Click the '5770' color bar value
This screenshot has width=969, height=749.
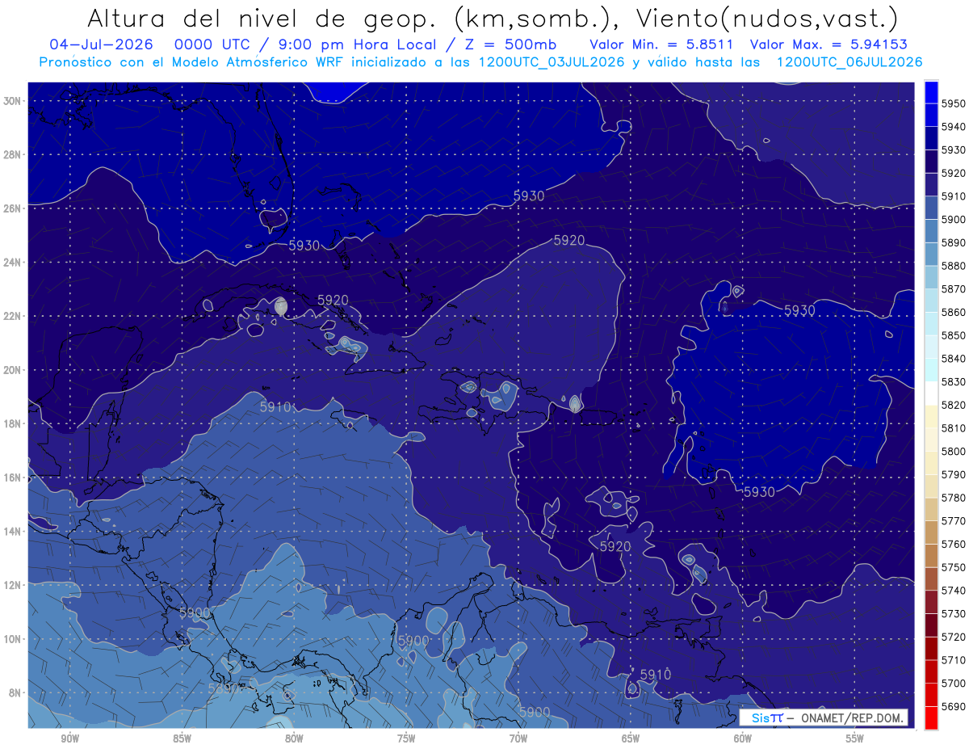(x=954, y=520)
